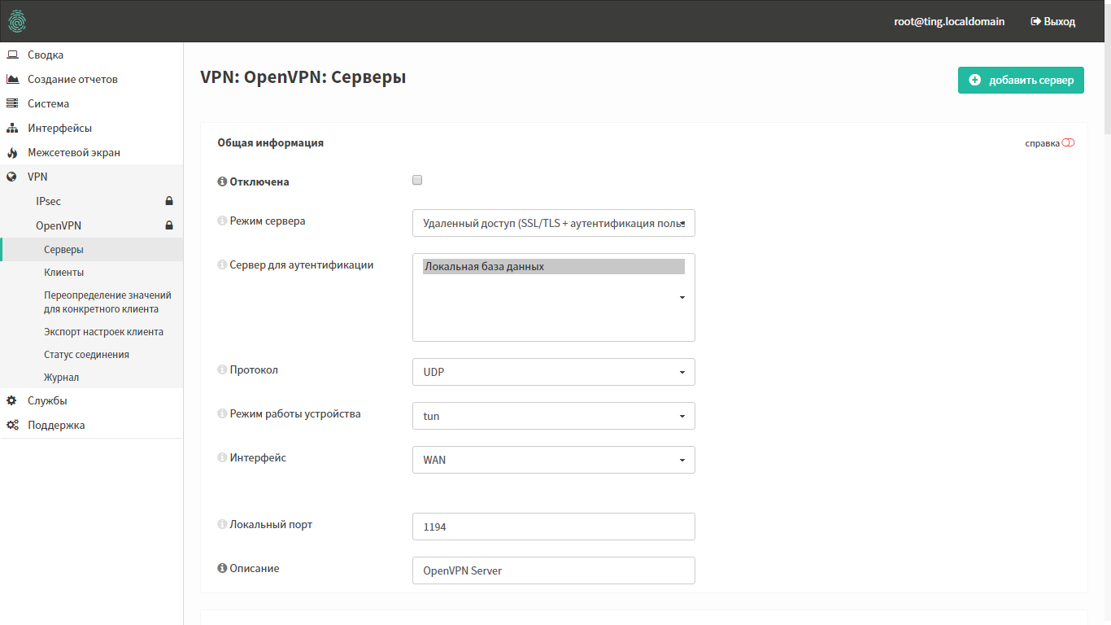Click the Создание отчетов chart icon
The width and height of the screenshot is (1111, 625).
[x=12, y=80]
